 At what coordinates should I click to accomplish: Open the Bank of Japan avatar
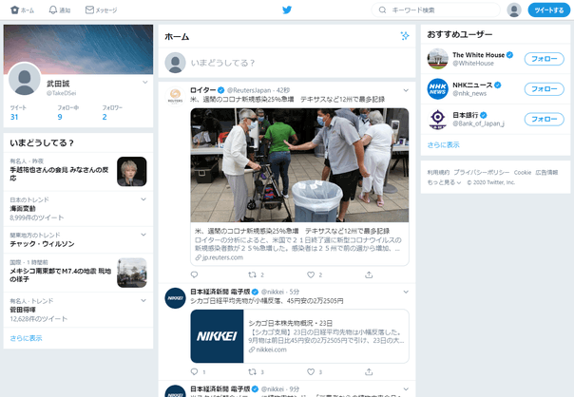pos(437,120)
